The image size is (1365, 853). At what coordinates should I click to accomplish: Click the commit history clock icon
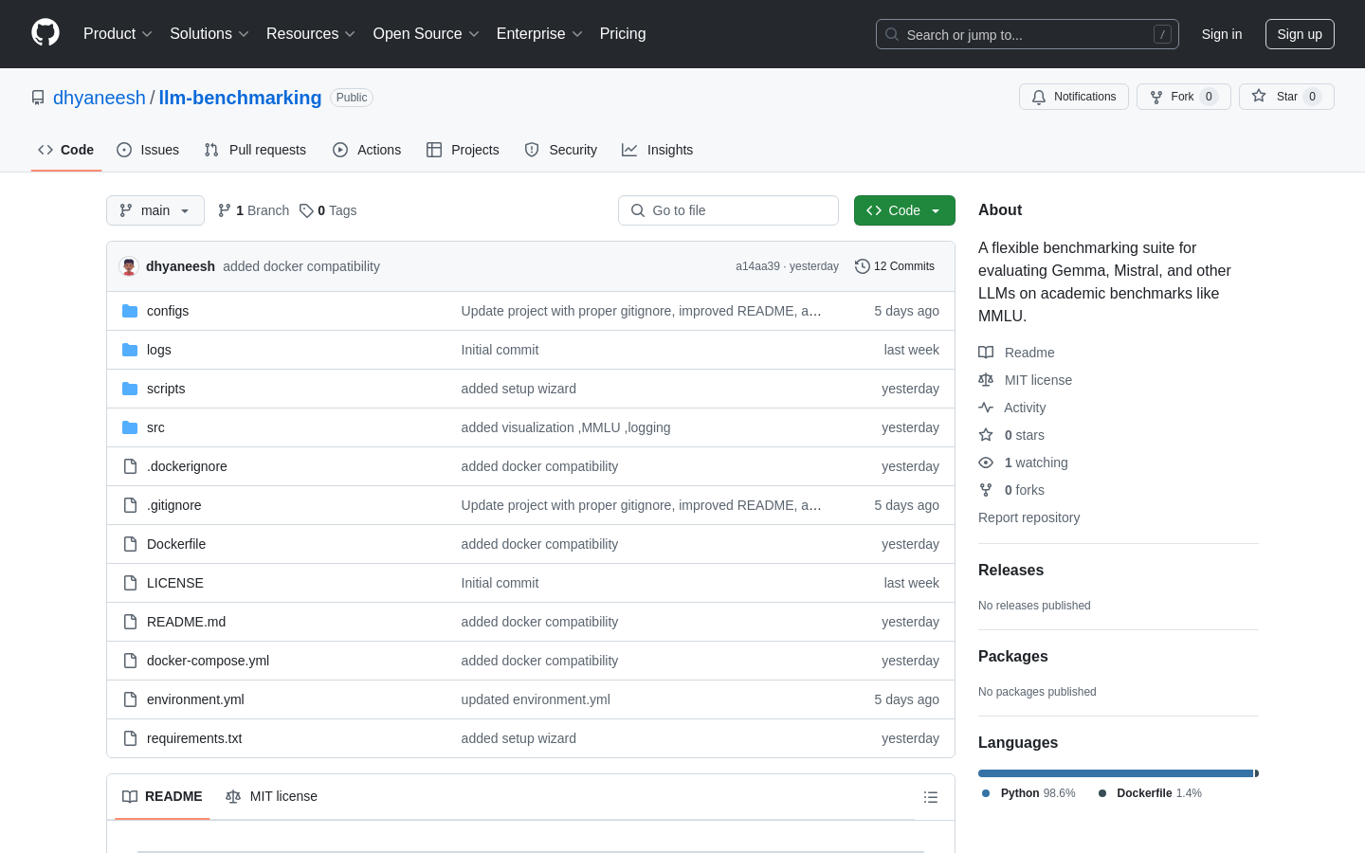862,266
